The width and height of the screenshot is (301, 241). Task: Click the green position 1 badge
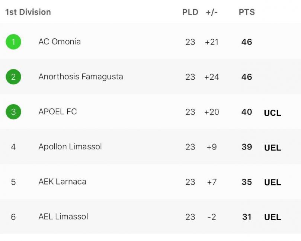tap(13, 42)
